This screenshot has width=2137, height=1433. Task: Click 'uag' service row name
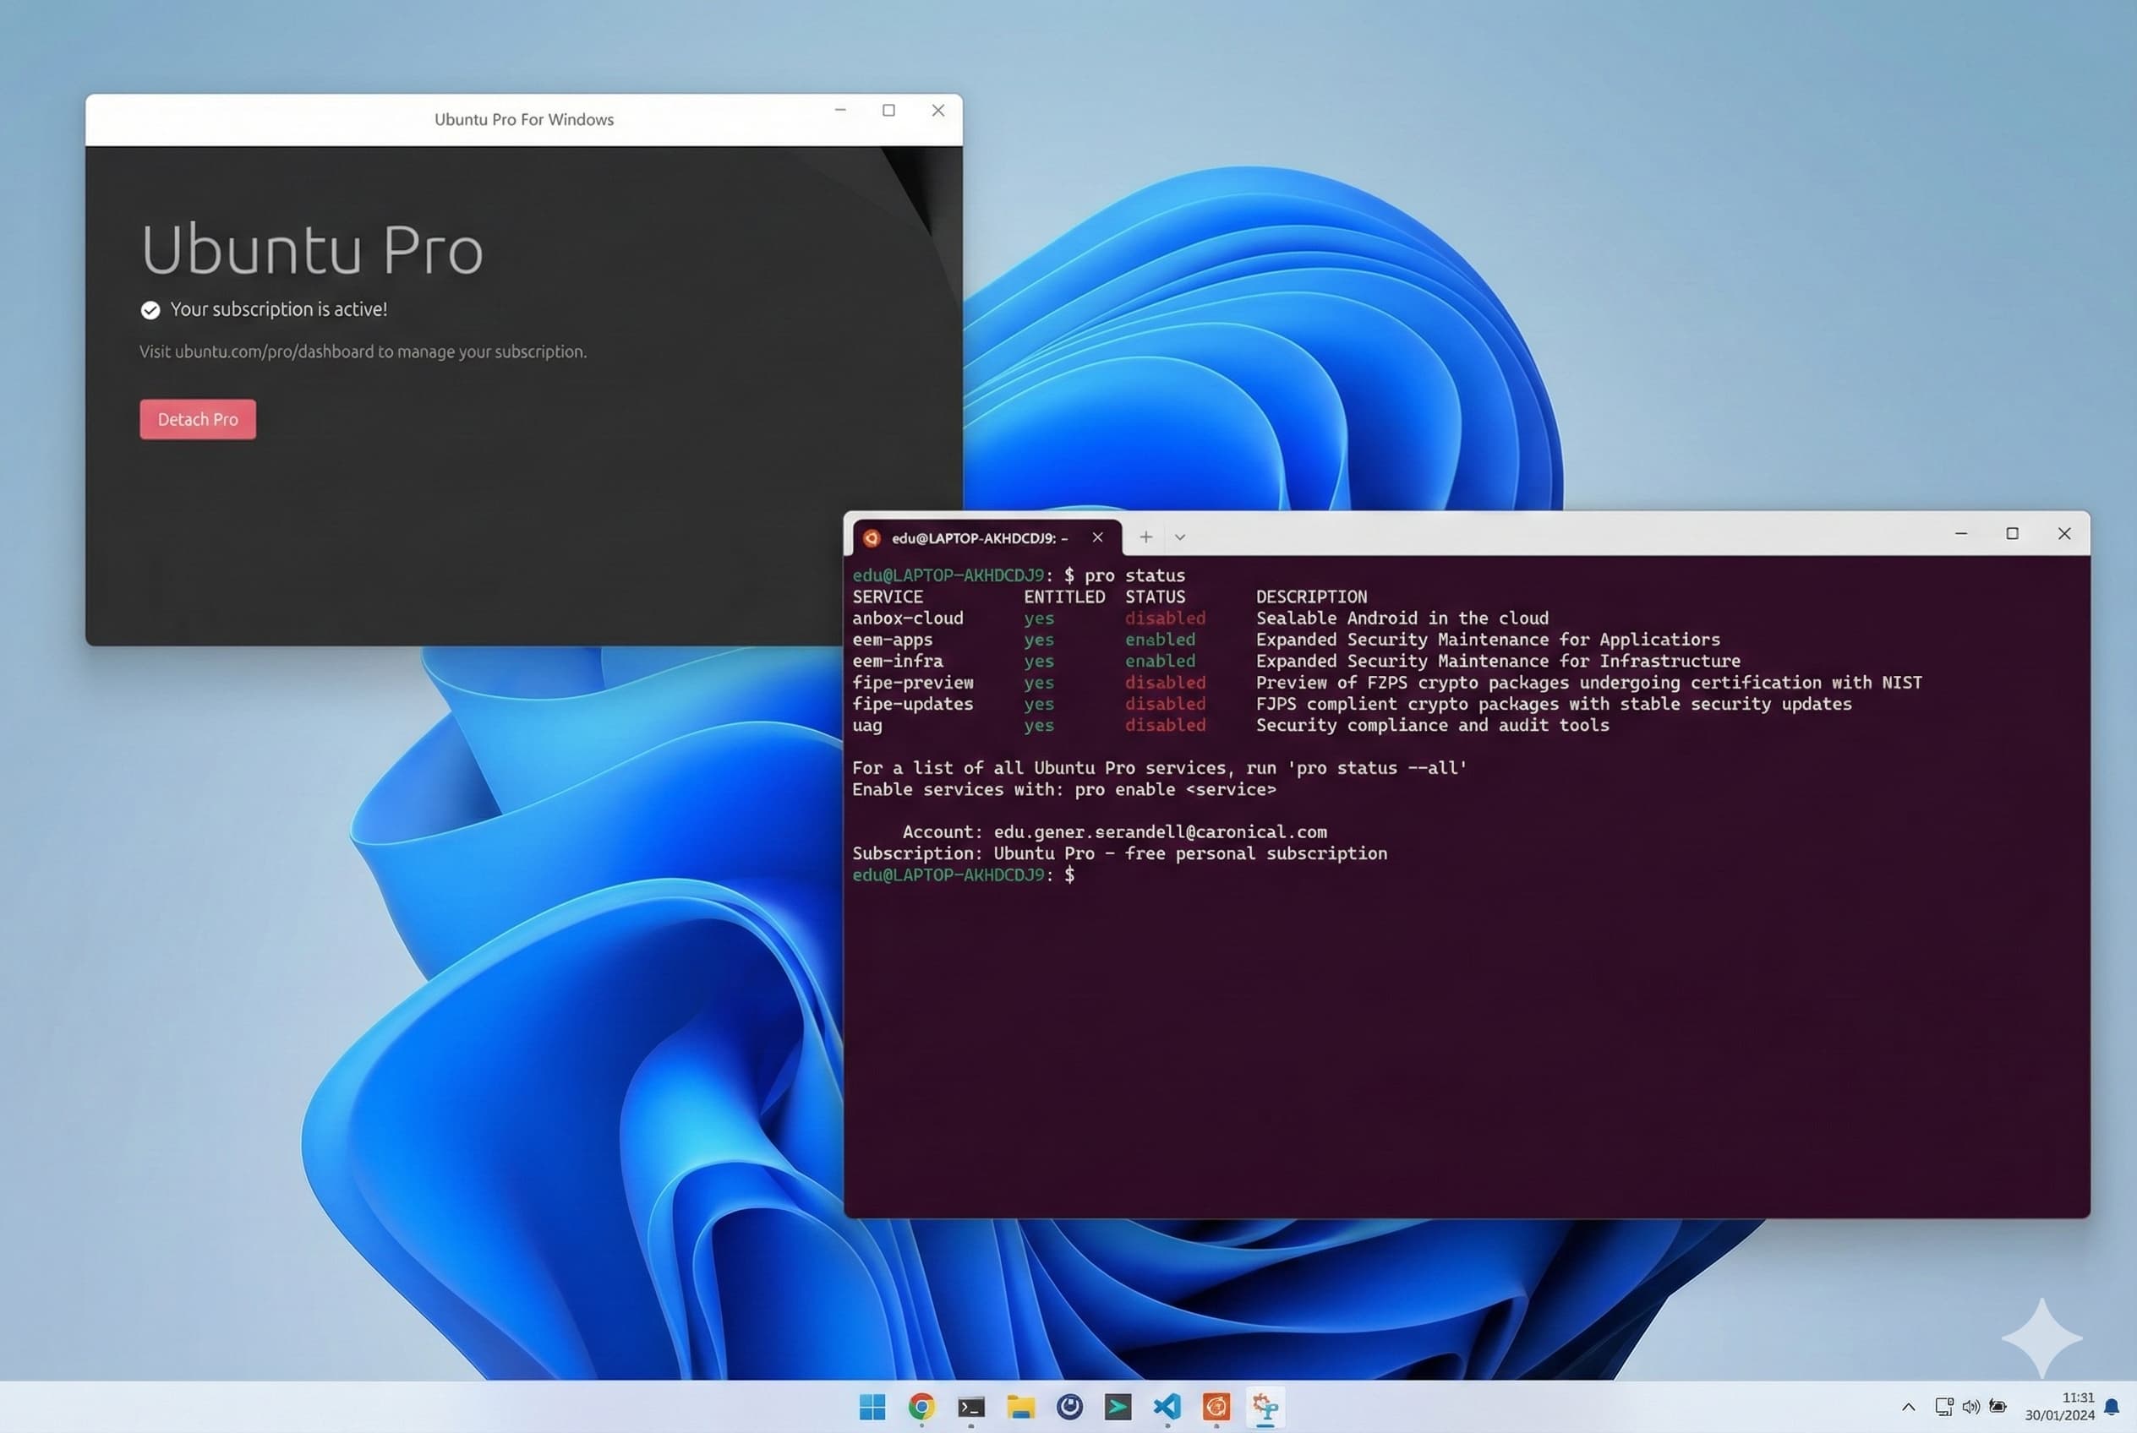[x=866, y=726]
